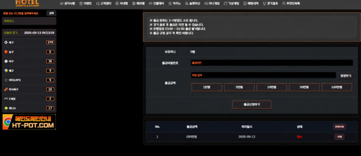Image resolution: width=361 pixels, height=156 pixels.
Task: Open the 카지노 card icon
Action: pos(170,3)
